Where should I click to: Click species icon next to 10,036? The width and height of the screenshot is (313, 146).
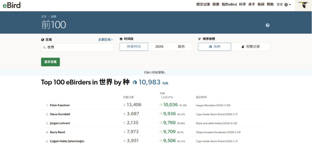[x=161, y=105]
